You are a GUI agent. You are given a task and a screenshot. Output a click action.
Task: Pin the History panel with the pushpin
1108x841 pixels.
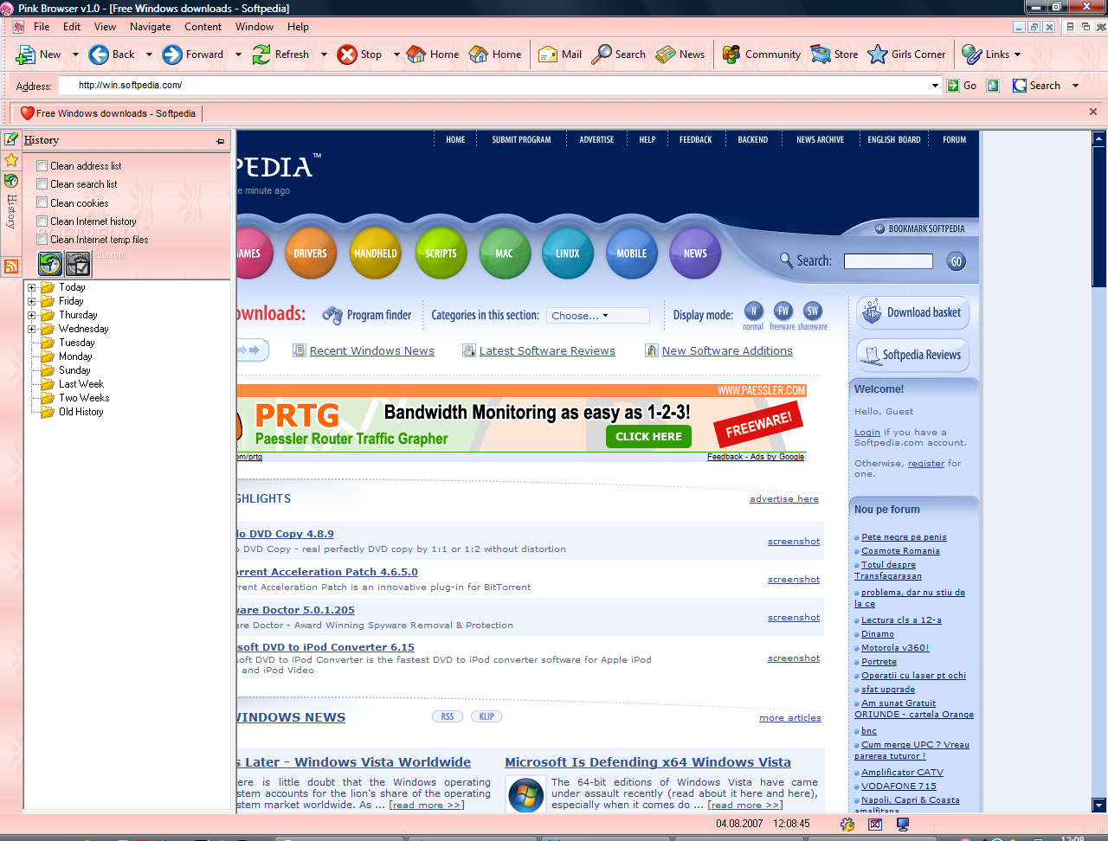pos(221,141)
